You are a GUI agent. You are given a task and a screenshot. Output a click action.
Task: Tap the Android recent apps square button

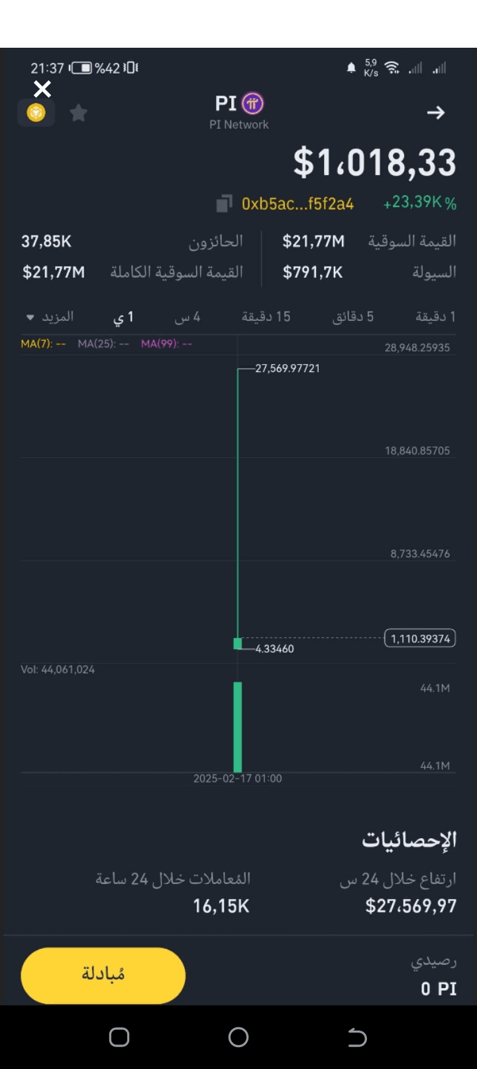(119, 1037)
